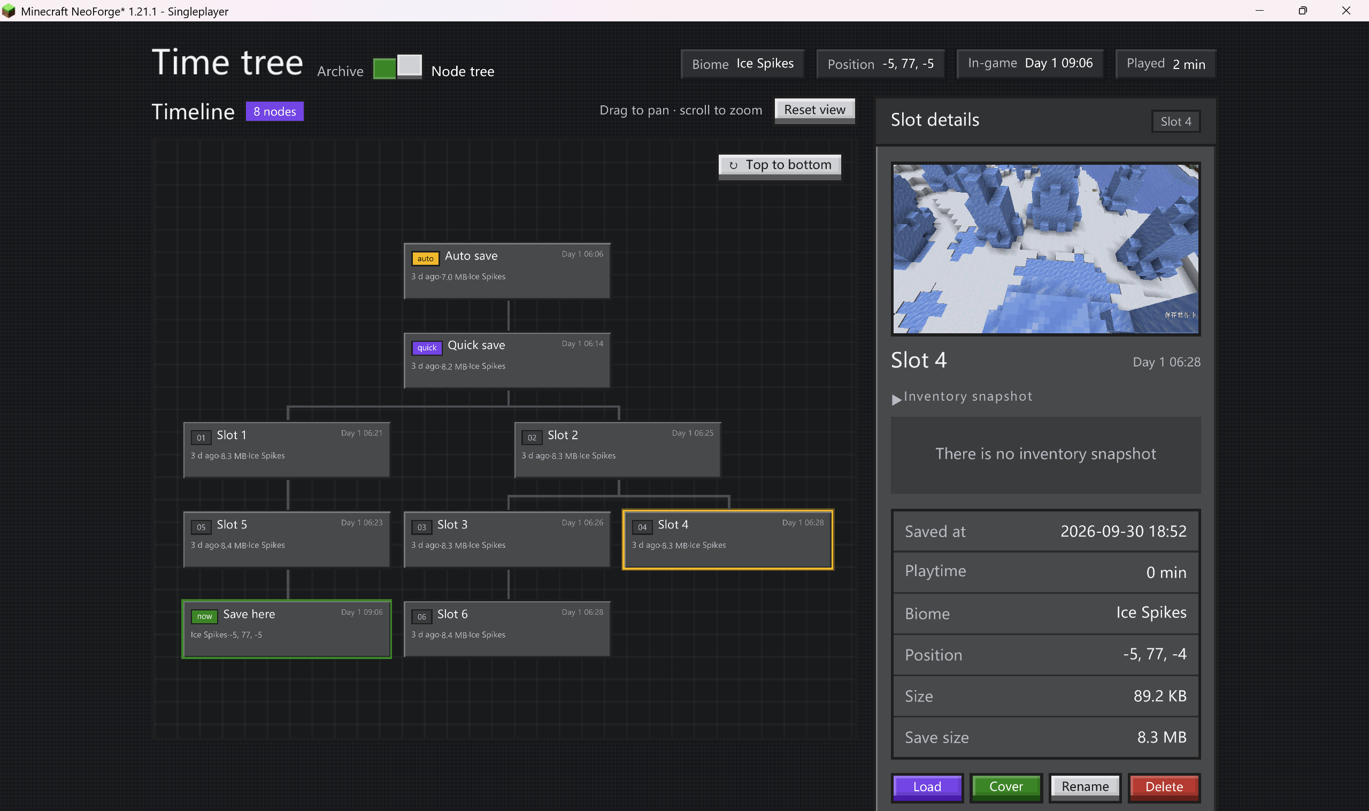Click the 04 number badge on Slot 4
This screenshot has width=1369, height=811.
coord(642,527)
